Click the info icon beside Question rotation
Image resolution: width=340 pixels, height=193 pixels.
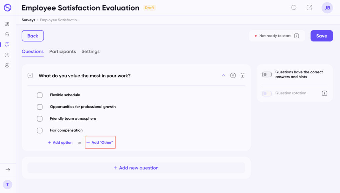click(x=324, y=94)
